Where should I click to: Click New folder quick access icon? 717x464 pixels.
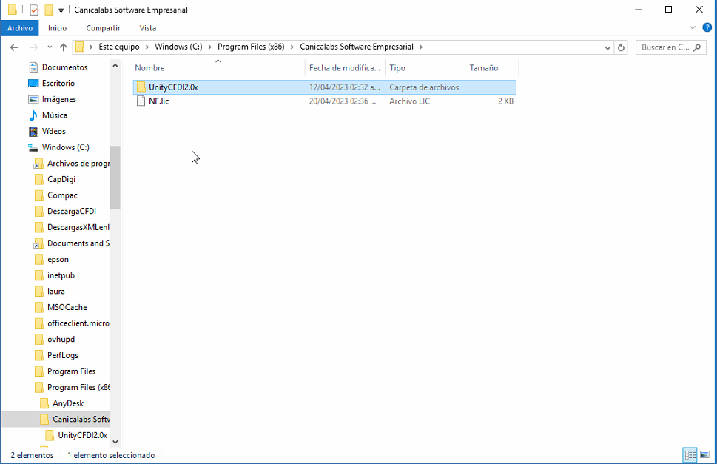49,10
